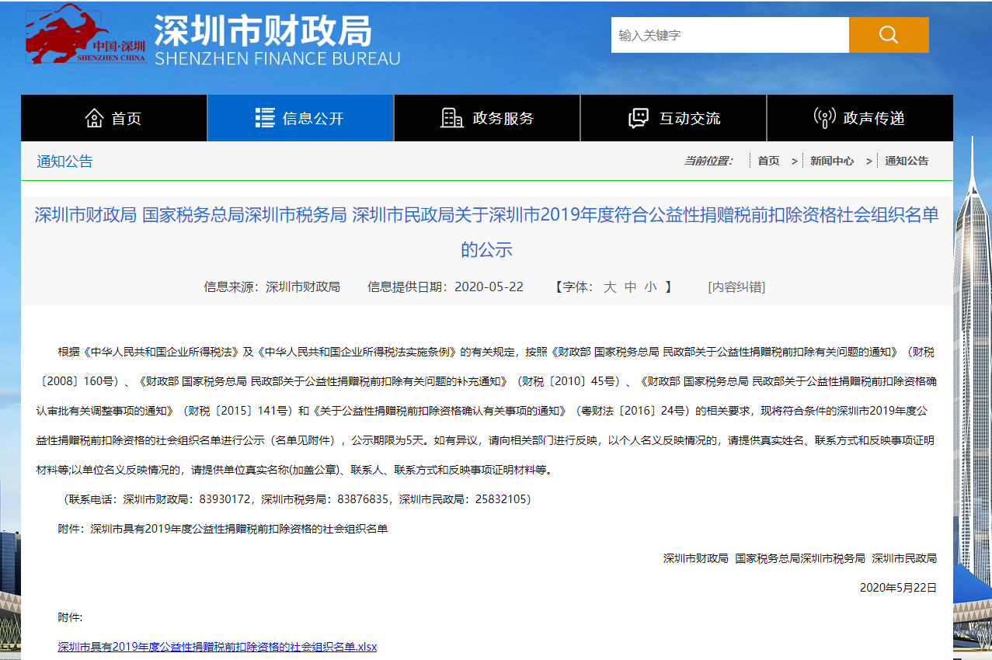Click the house icon beside 首页
This screenshot has height=660, width=992.
[x=94, y=118]
